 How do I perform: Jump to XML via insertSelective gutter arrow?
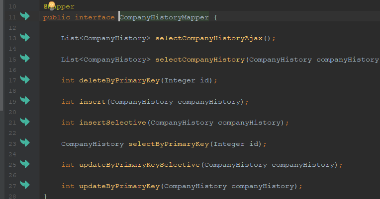tap(25, 122)
